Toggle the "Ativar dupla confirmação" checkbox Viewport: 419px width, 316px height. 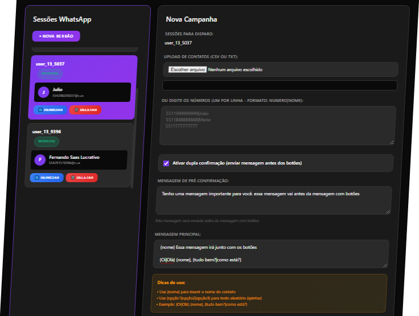pyautogui.click(x=166, y=163)
